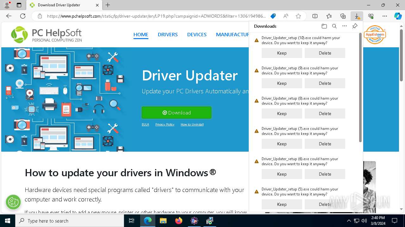Open more options in Downloads panel
This screenshot has height=227, width=405.
pyautogui.click(x=345, y=26)
